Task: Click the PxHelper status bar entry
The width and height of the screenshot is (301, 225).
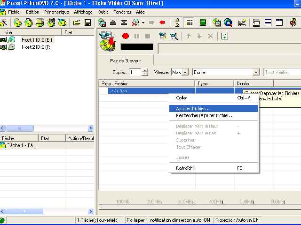Action: pos(135,220)
